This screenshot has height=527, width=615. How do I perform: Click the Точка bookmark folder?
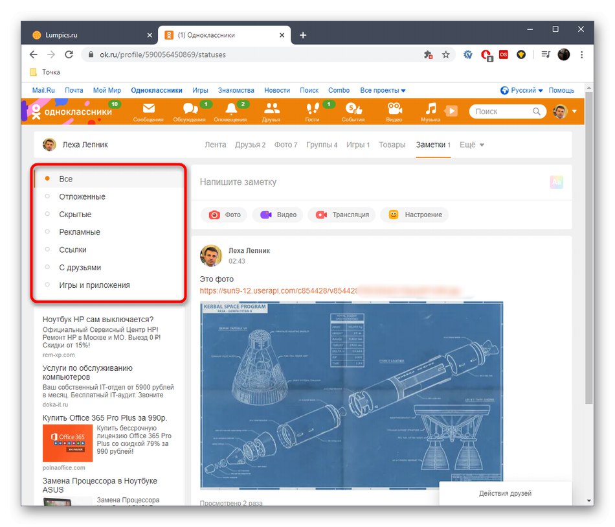point(45,72)
